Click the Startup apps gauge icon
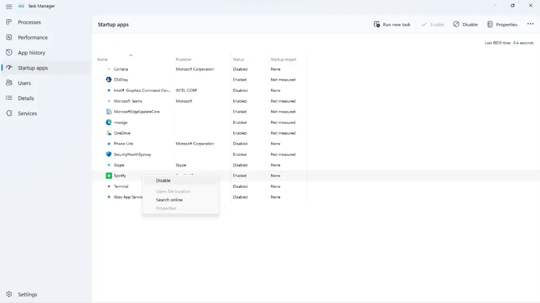This screenshot has height=303, width=540. tap(9, 67)
